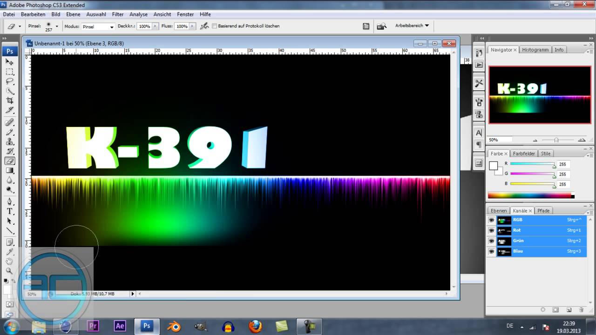Select the Gradient tool
This screenshot has width=596, height=335.
pos(10,171)
